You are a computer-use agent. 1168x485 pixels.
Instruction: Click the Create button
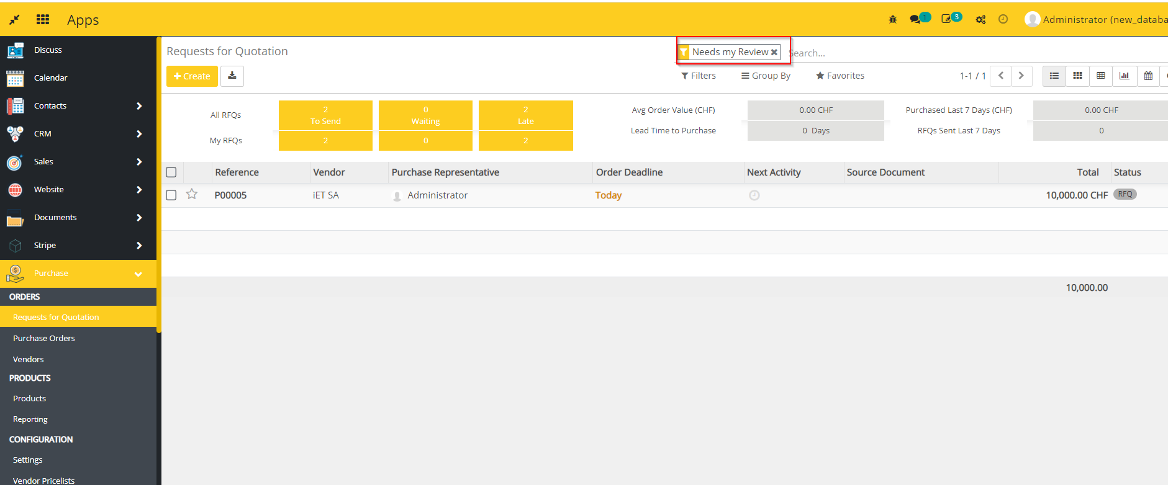192,76
